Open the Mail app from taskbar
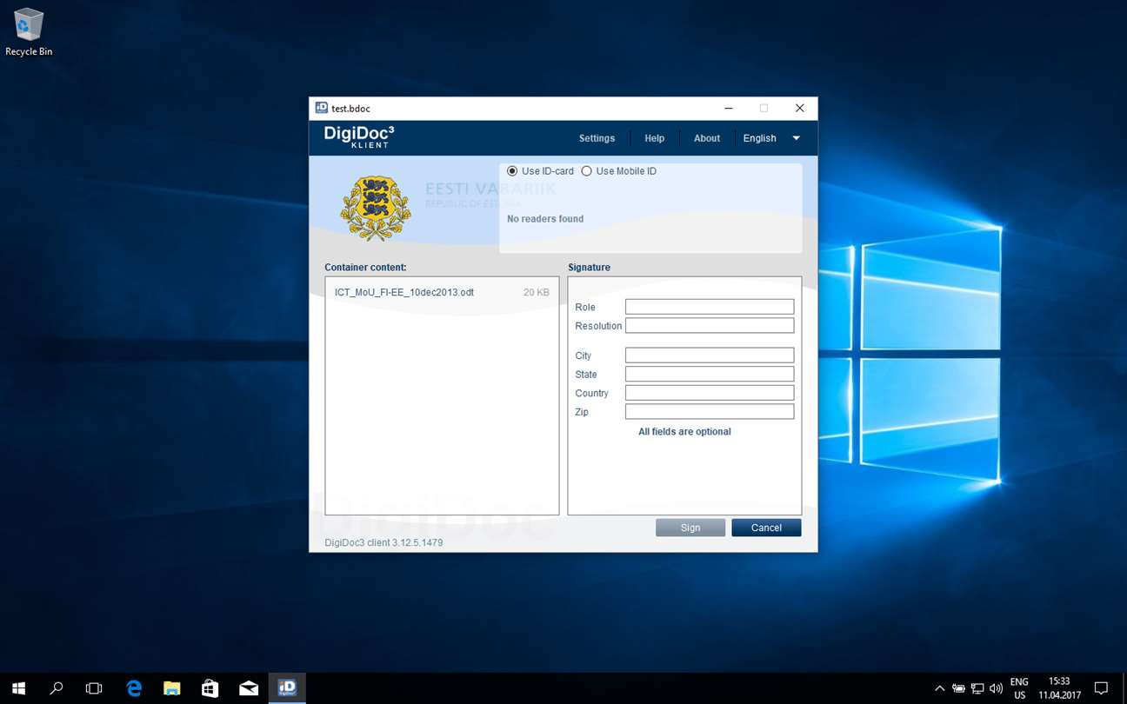The height and width of the screenshot is (704, 1127). [249, 688]
